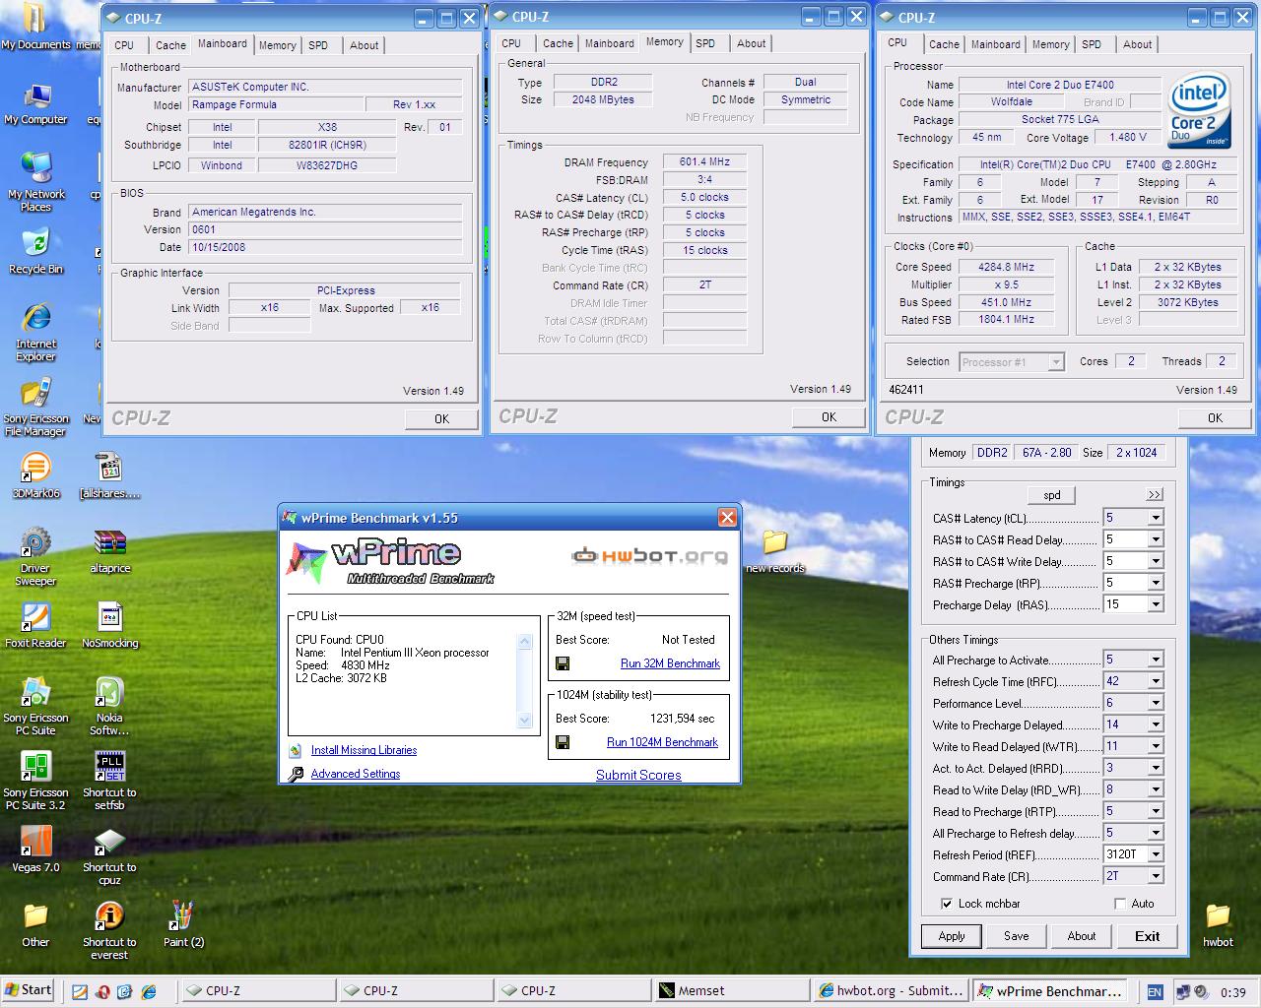This screenshot has height=1008, width=1261.
Task: Open RAS# to CAS# Write Delay dropdown
Action: 1156,561
